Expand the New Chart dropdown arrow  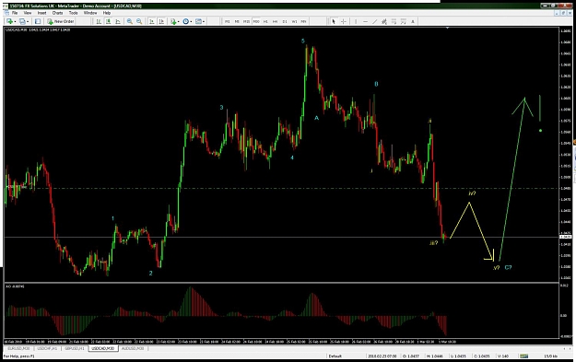point(15,22)
